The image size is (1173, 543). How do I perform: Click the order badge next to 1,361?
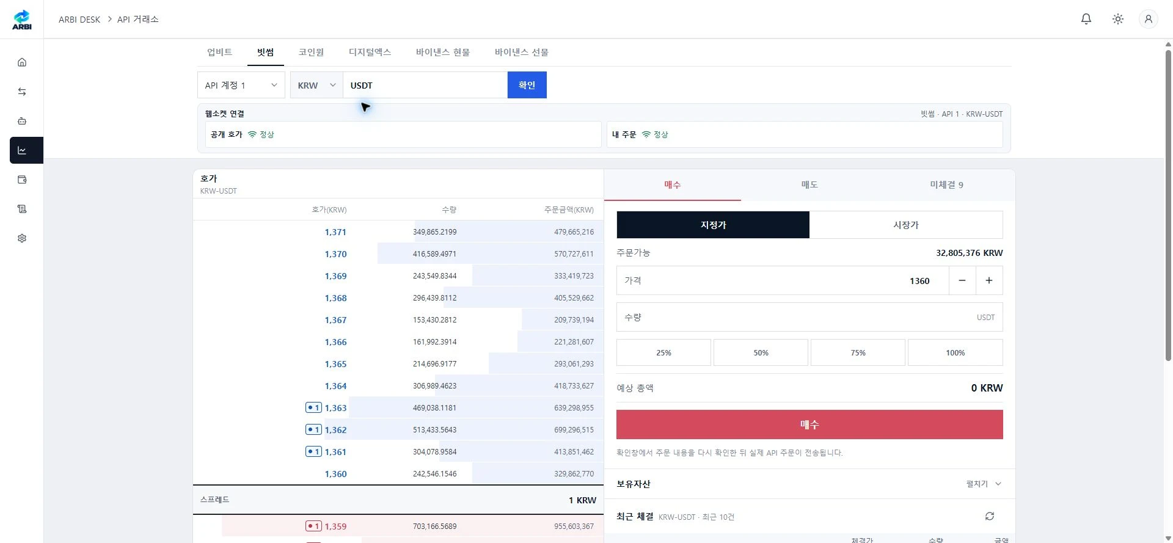(313, 451)
